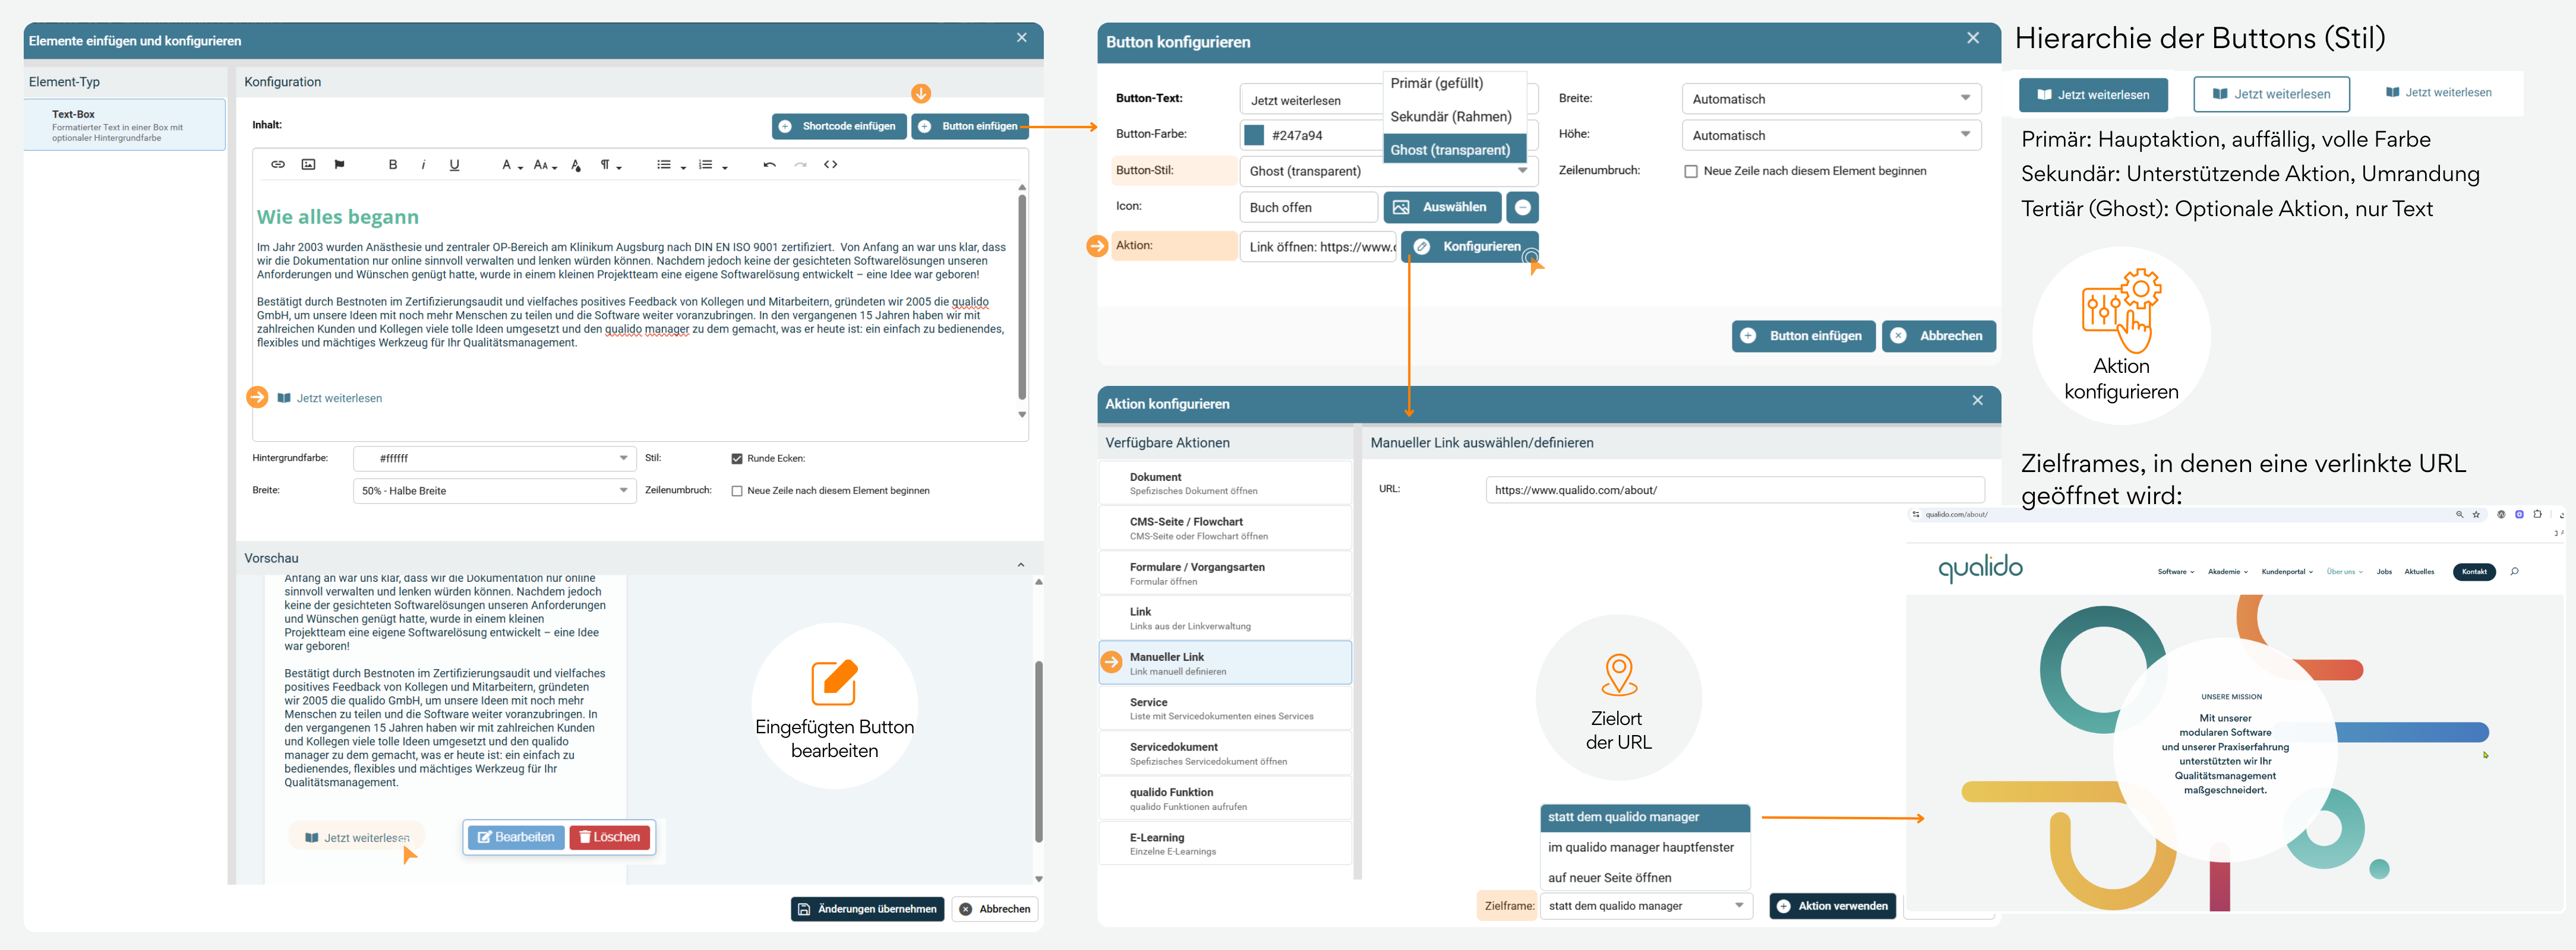The image size is (2576, 950).
Task: Uncheck the Runde Ecken checkbox
Action: [737, 458]
